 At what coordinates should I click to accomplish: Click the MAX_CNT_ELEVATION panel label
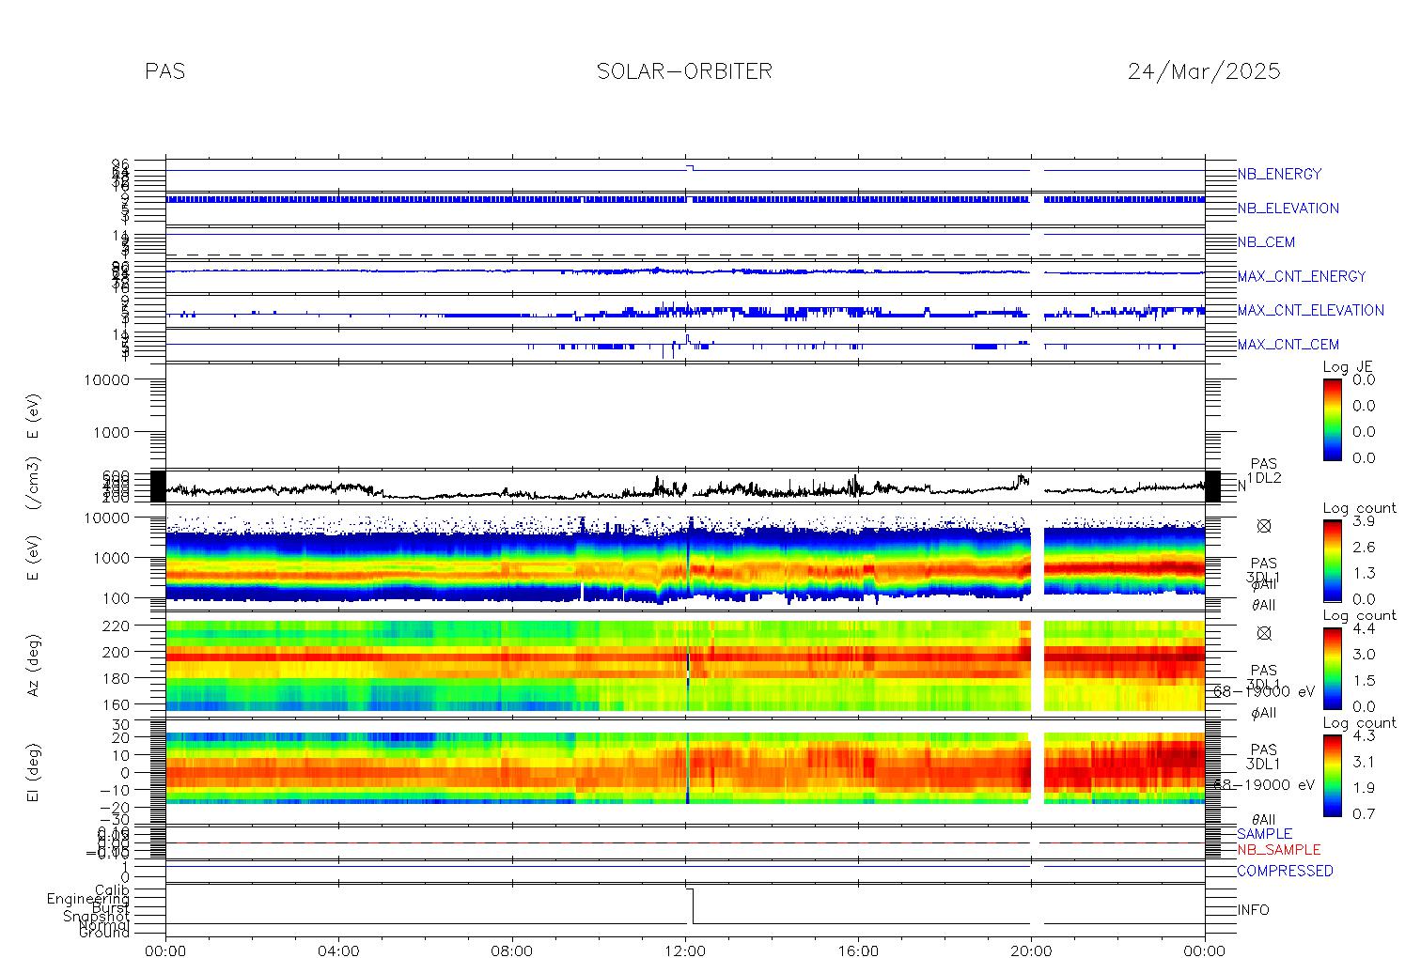click(x=1310, y=310)
